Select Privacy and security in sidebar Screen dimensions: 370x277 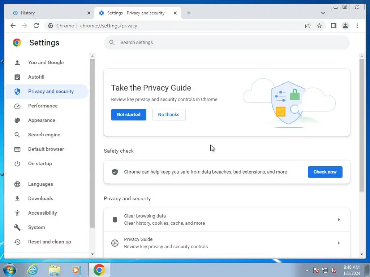[47, 91]
